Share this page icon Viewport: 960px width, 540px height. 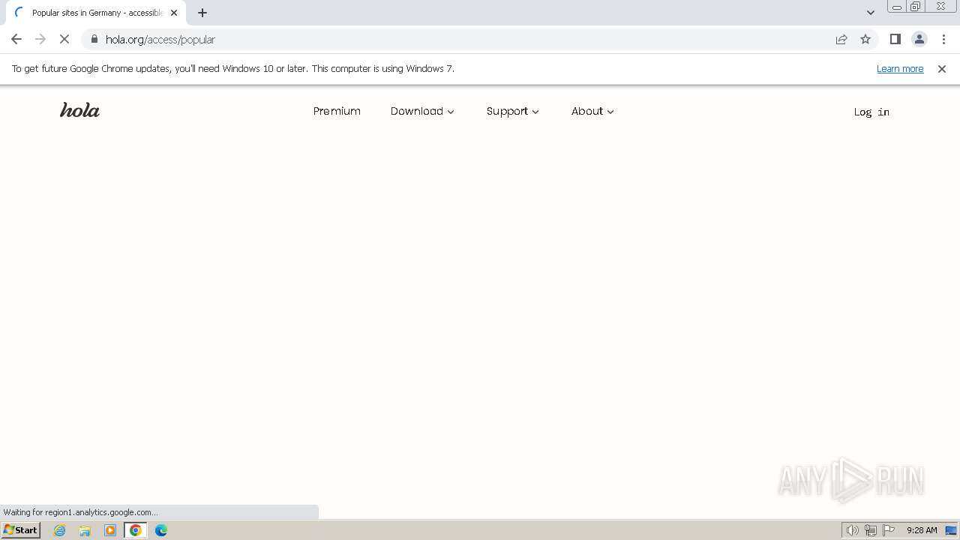click(841, 39)
